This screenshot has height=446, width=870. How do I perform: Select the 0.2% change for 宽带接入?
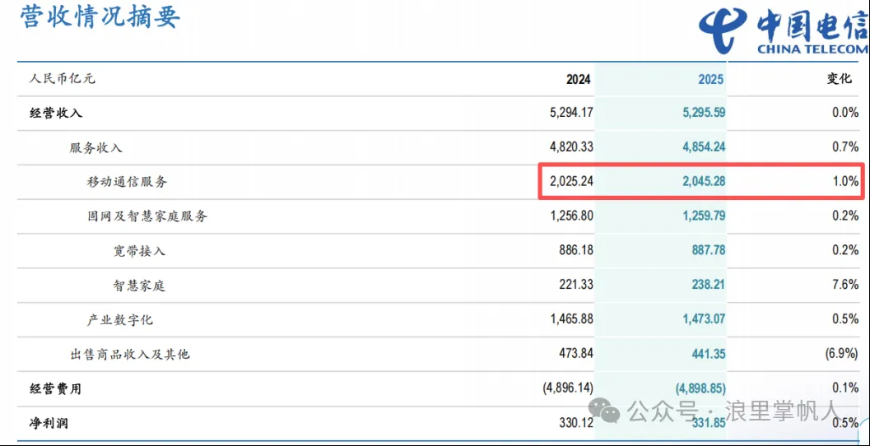pyautogui.click(x=845, y=250)
